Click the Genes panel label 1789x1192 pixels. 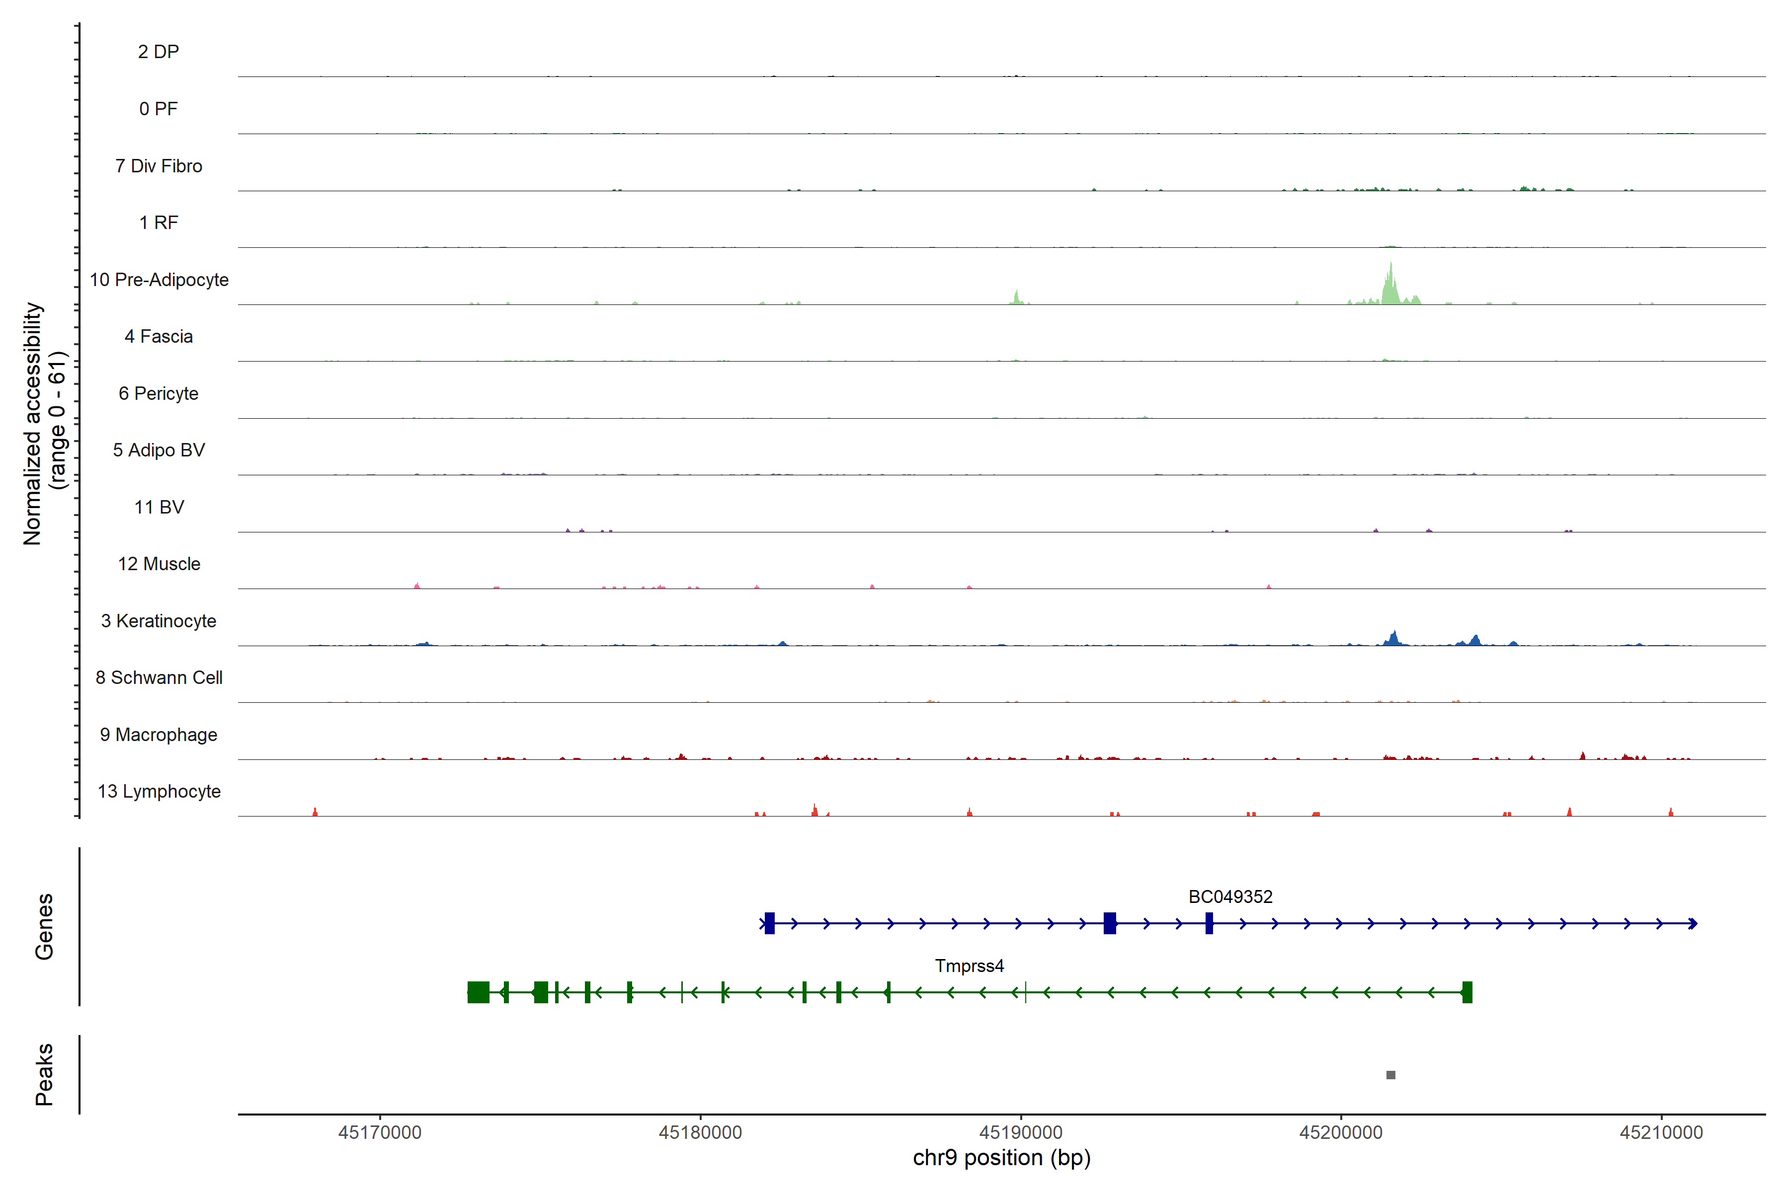[x=44, y=926]
